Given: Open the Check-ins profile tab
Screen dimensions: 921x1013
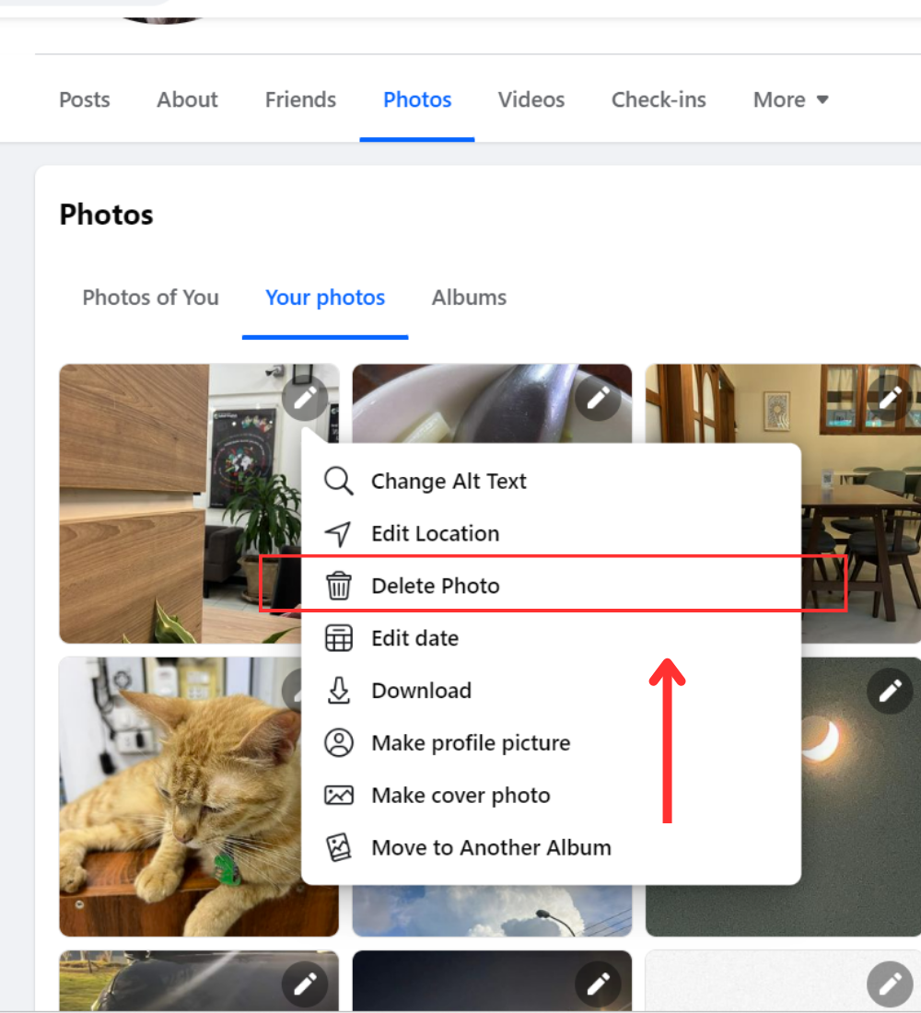Looking at the screenshot, I should pos(659,99).
